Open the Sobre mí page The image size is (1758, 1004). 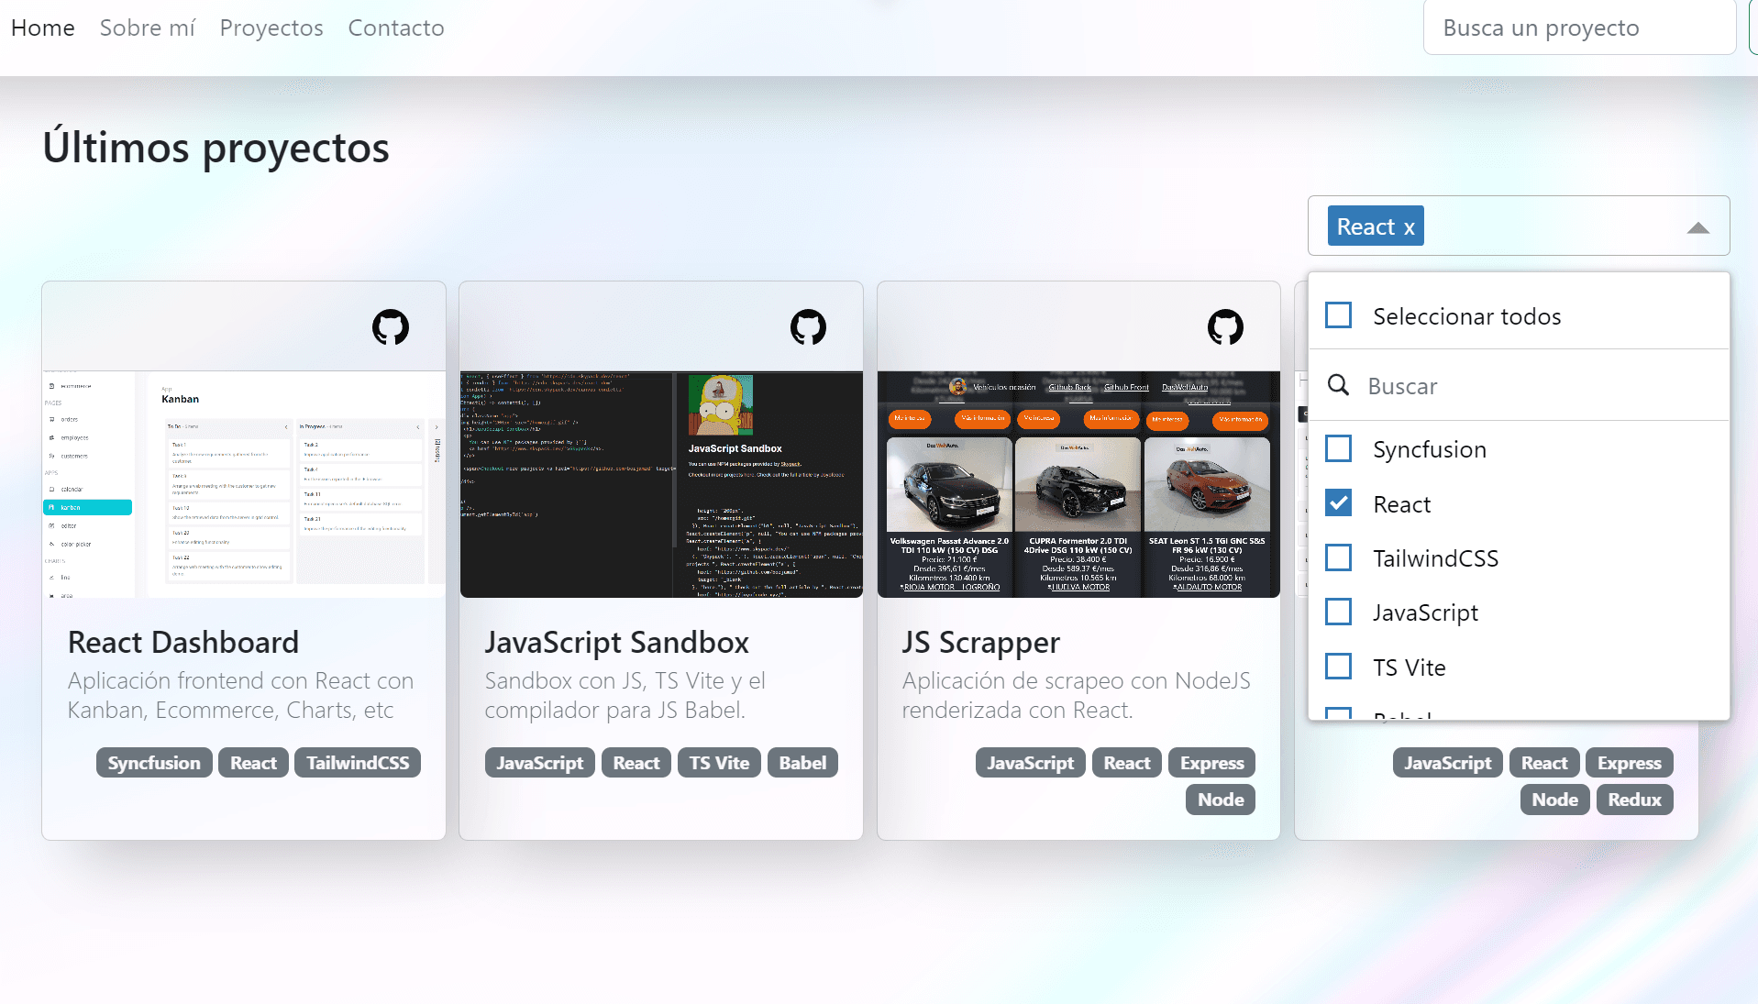tap(148, 28)
